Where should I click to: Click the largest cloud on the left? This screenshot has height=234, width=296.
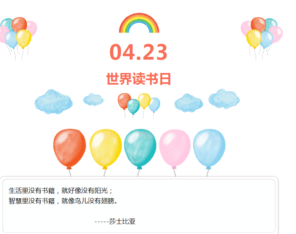(x=54, y=102)
